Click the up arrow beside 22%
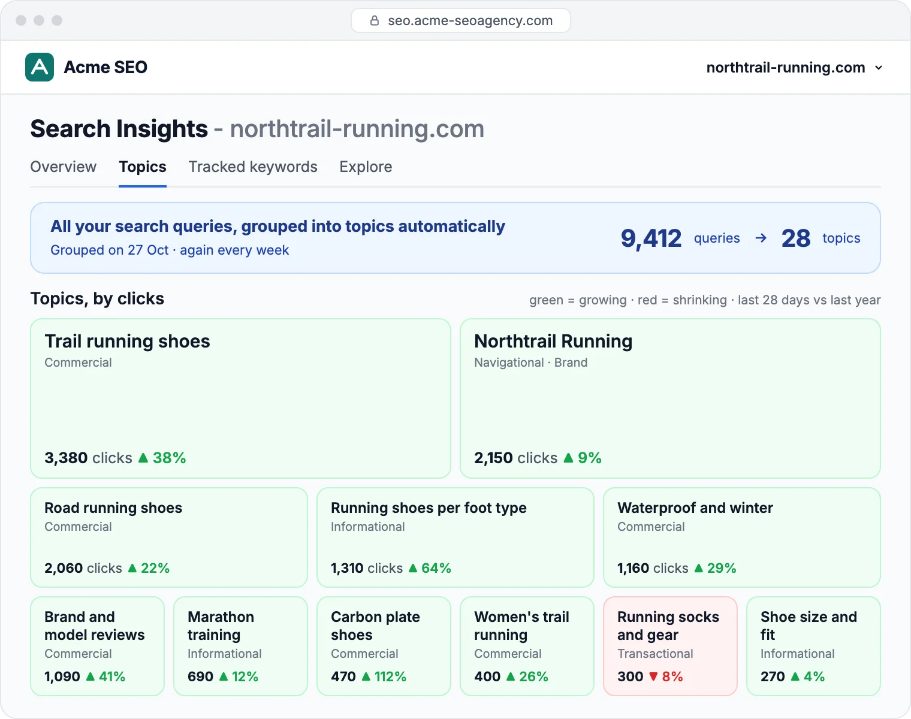Image resolution: width=911 pixels, height=719 pixels. point(132,568)
